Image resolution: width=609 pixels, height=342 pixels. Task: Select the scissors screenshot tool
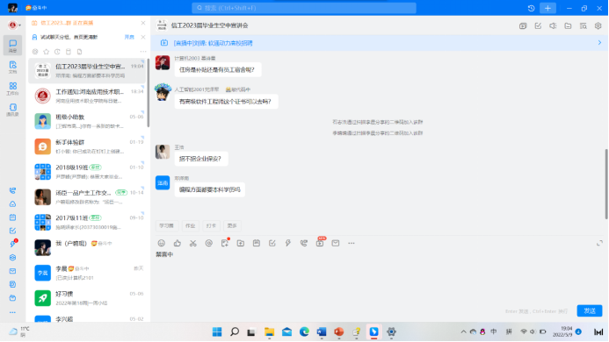pyautogui.click(x=193, y=243)
